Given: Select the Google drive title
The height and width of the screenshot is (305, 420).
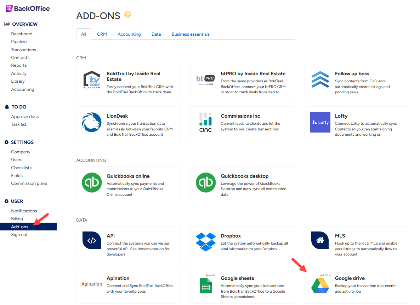Looking at the screenshot, I should pyautogui.click(x=350, y=278).
